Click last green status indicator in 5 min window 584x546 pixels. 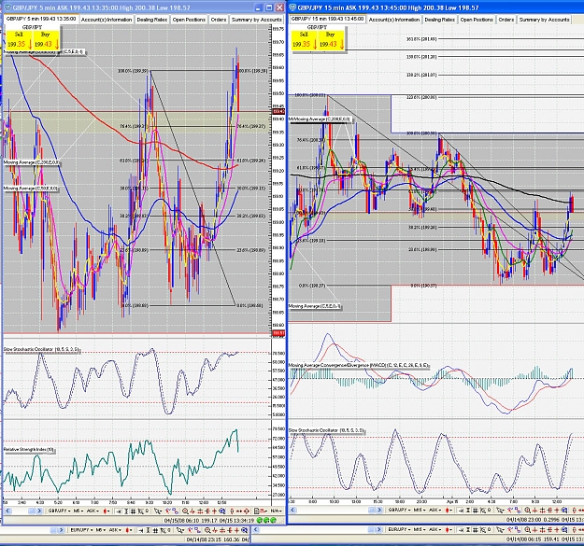[273, 520]
